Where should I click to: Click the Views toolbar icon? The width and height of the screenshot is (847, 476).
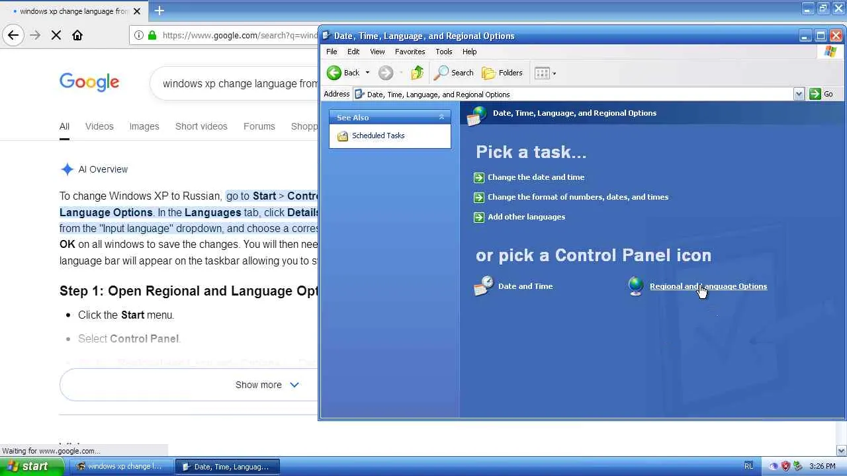click(542, 73)
